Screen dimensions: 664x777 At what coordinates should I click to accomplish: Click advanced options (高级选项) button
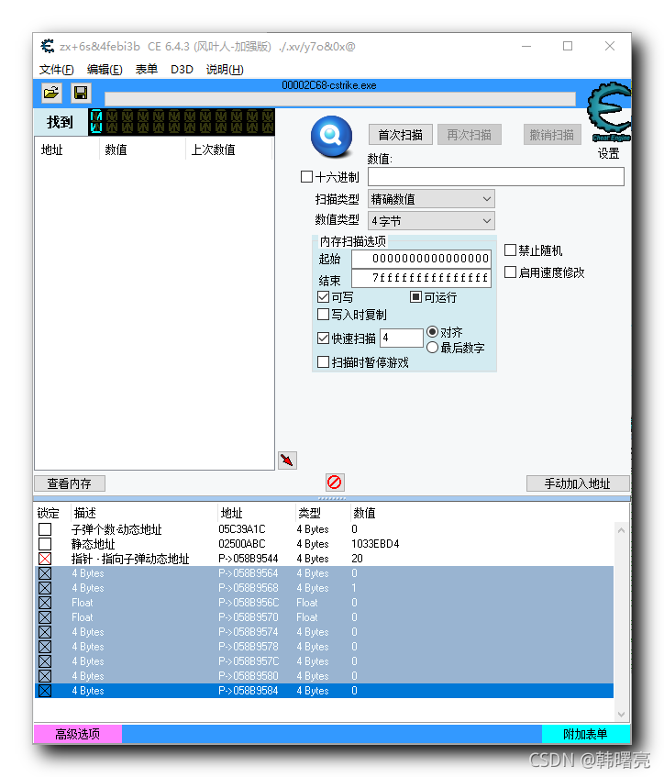tap(78, 733)
